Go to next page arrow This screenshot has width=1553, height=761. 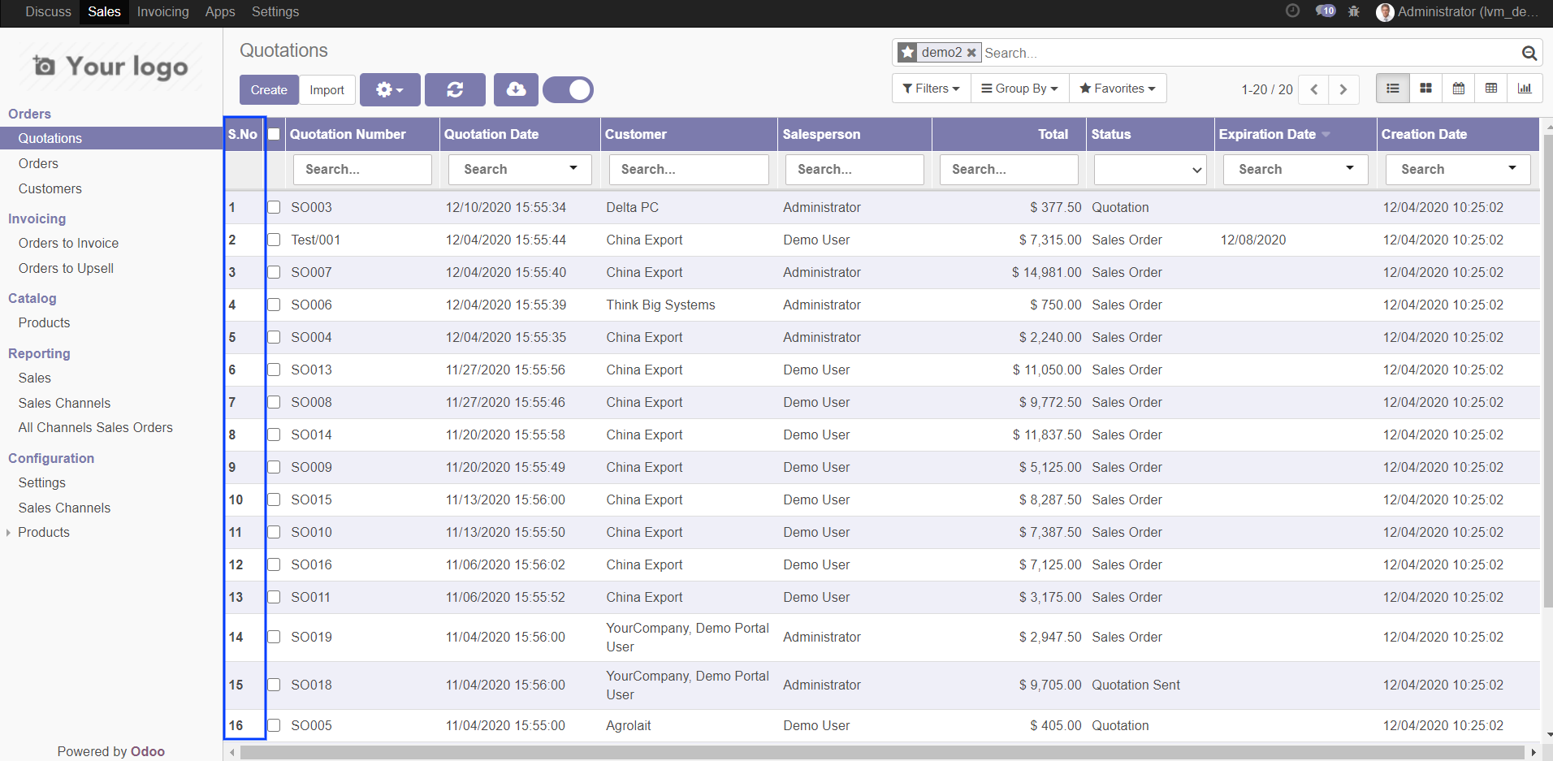tap(1343, 89)
